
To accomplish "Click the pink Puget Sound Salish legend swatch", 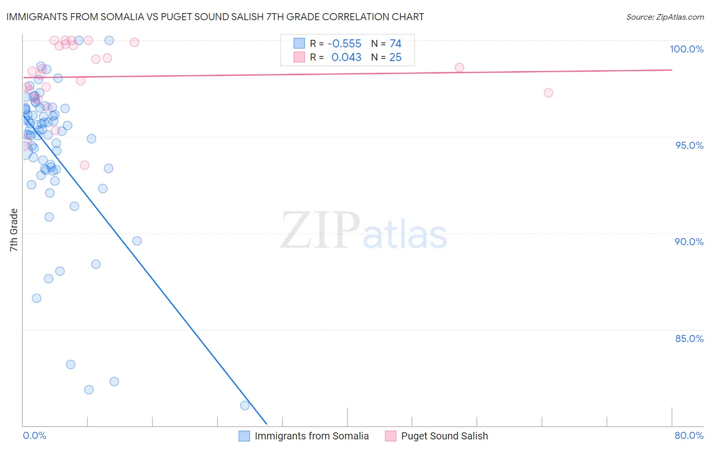I will pyautogui.click(x=391, y=436).
